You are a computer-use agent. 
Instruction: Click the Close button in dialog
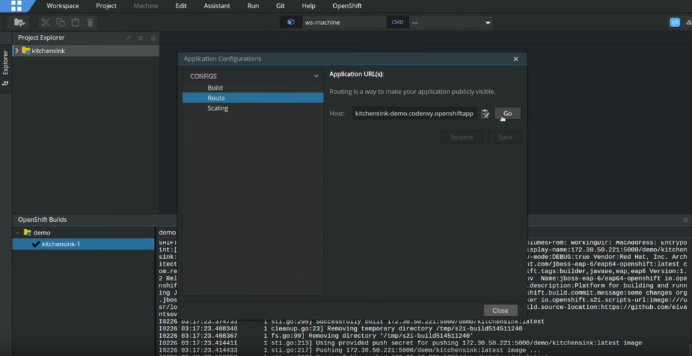[x=500, y=311]
